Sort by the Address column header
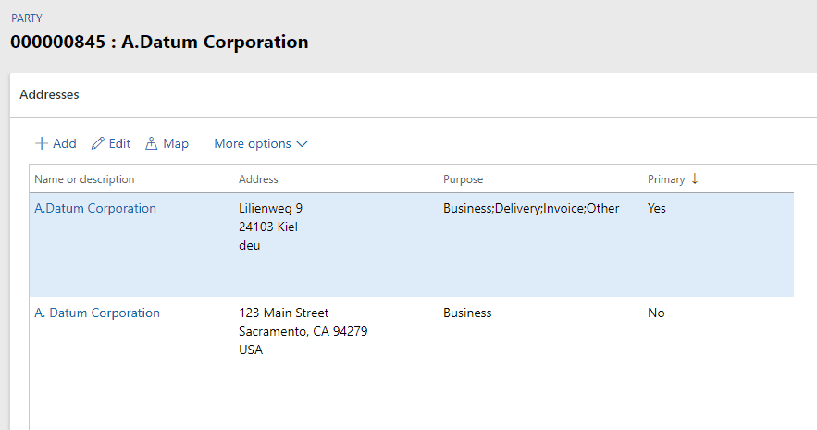This screenshot has width=817, height=430. pyautogui.click(x=258, y=179)
